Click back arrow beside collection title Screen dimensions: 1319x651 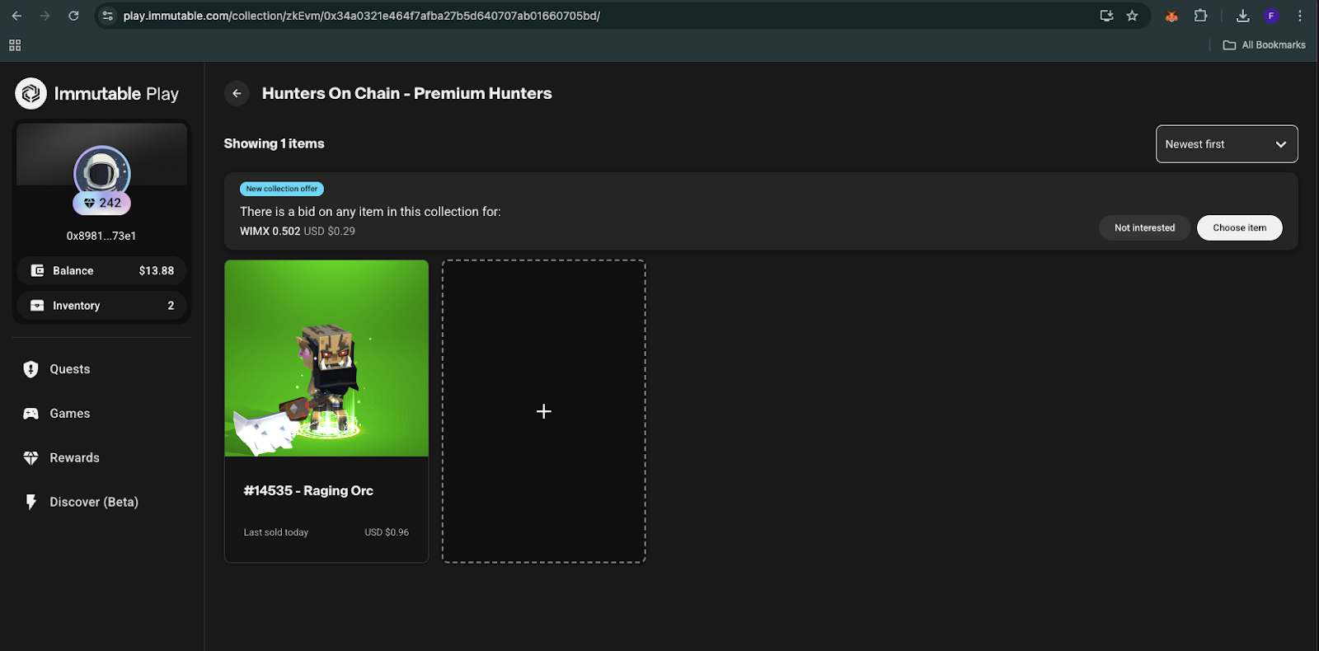click(x=237, y=93)
